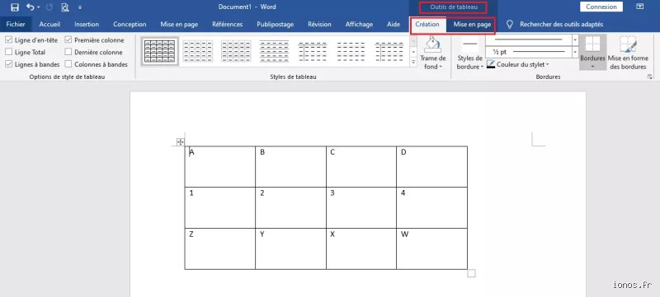This screenshot has width=660, height=297.
Task: Open the Conception ribbon tab
Action: pyautogui.click(x=130, y=25)
